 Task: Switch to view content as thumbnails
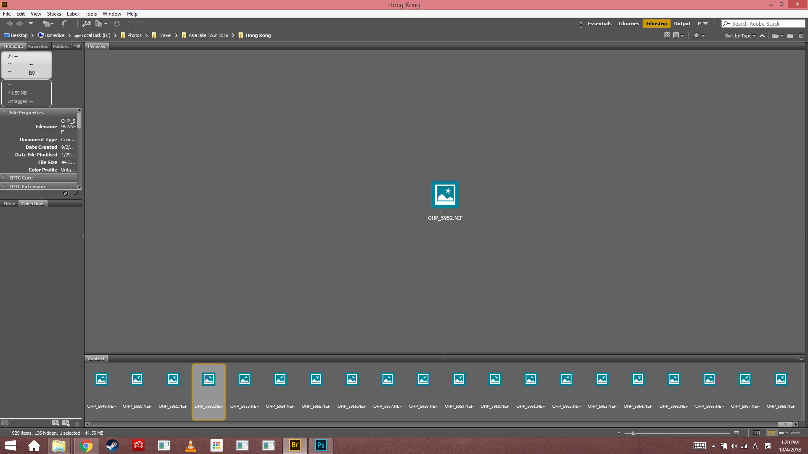[x=771, y=433]
